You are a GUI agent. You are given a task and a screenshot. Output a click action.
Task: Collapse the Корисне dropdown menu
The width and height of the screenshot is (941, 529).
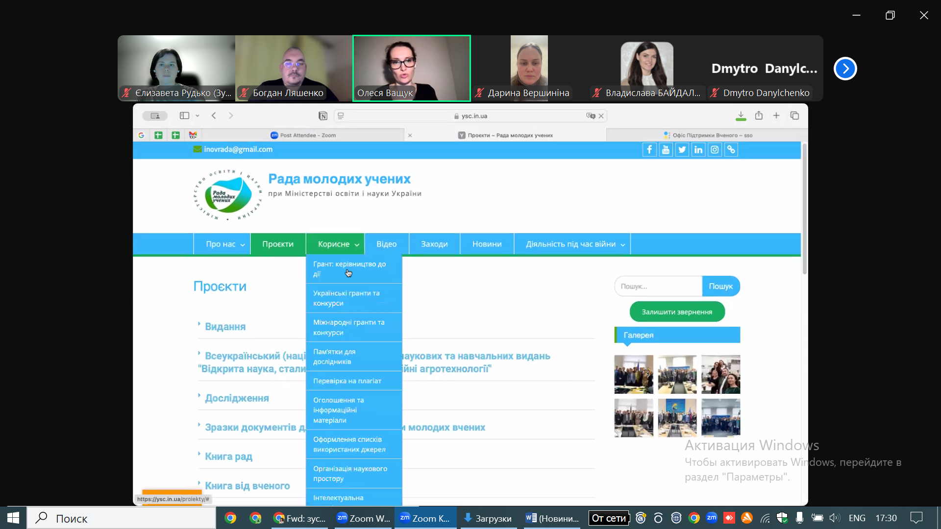335,244
